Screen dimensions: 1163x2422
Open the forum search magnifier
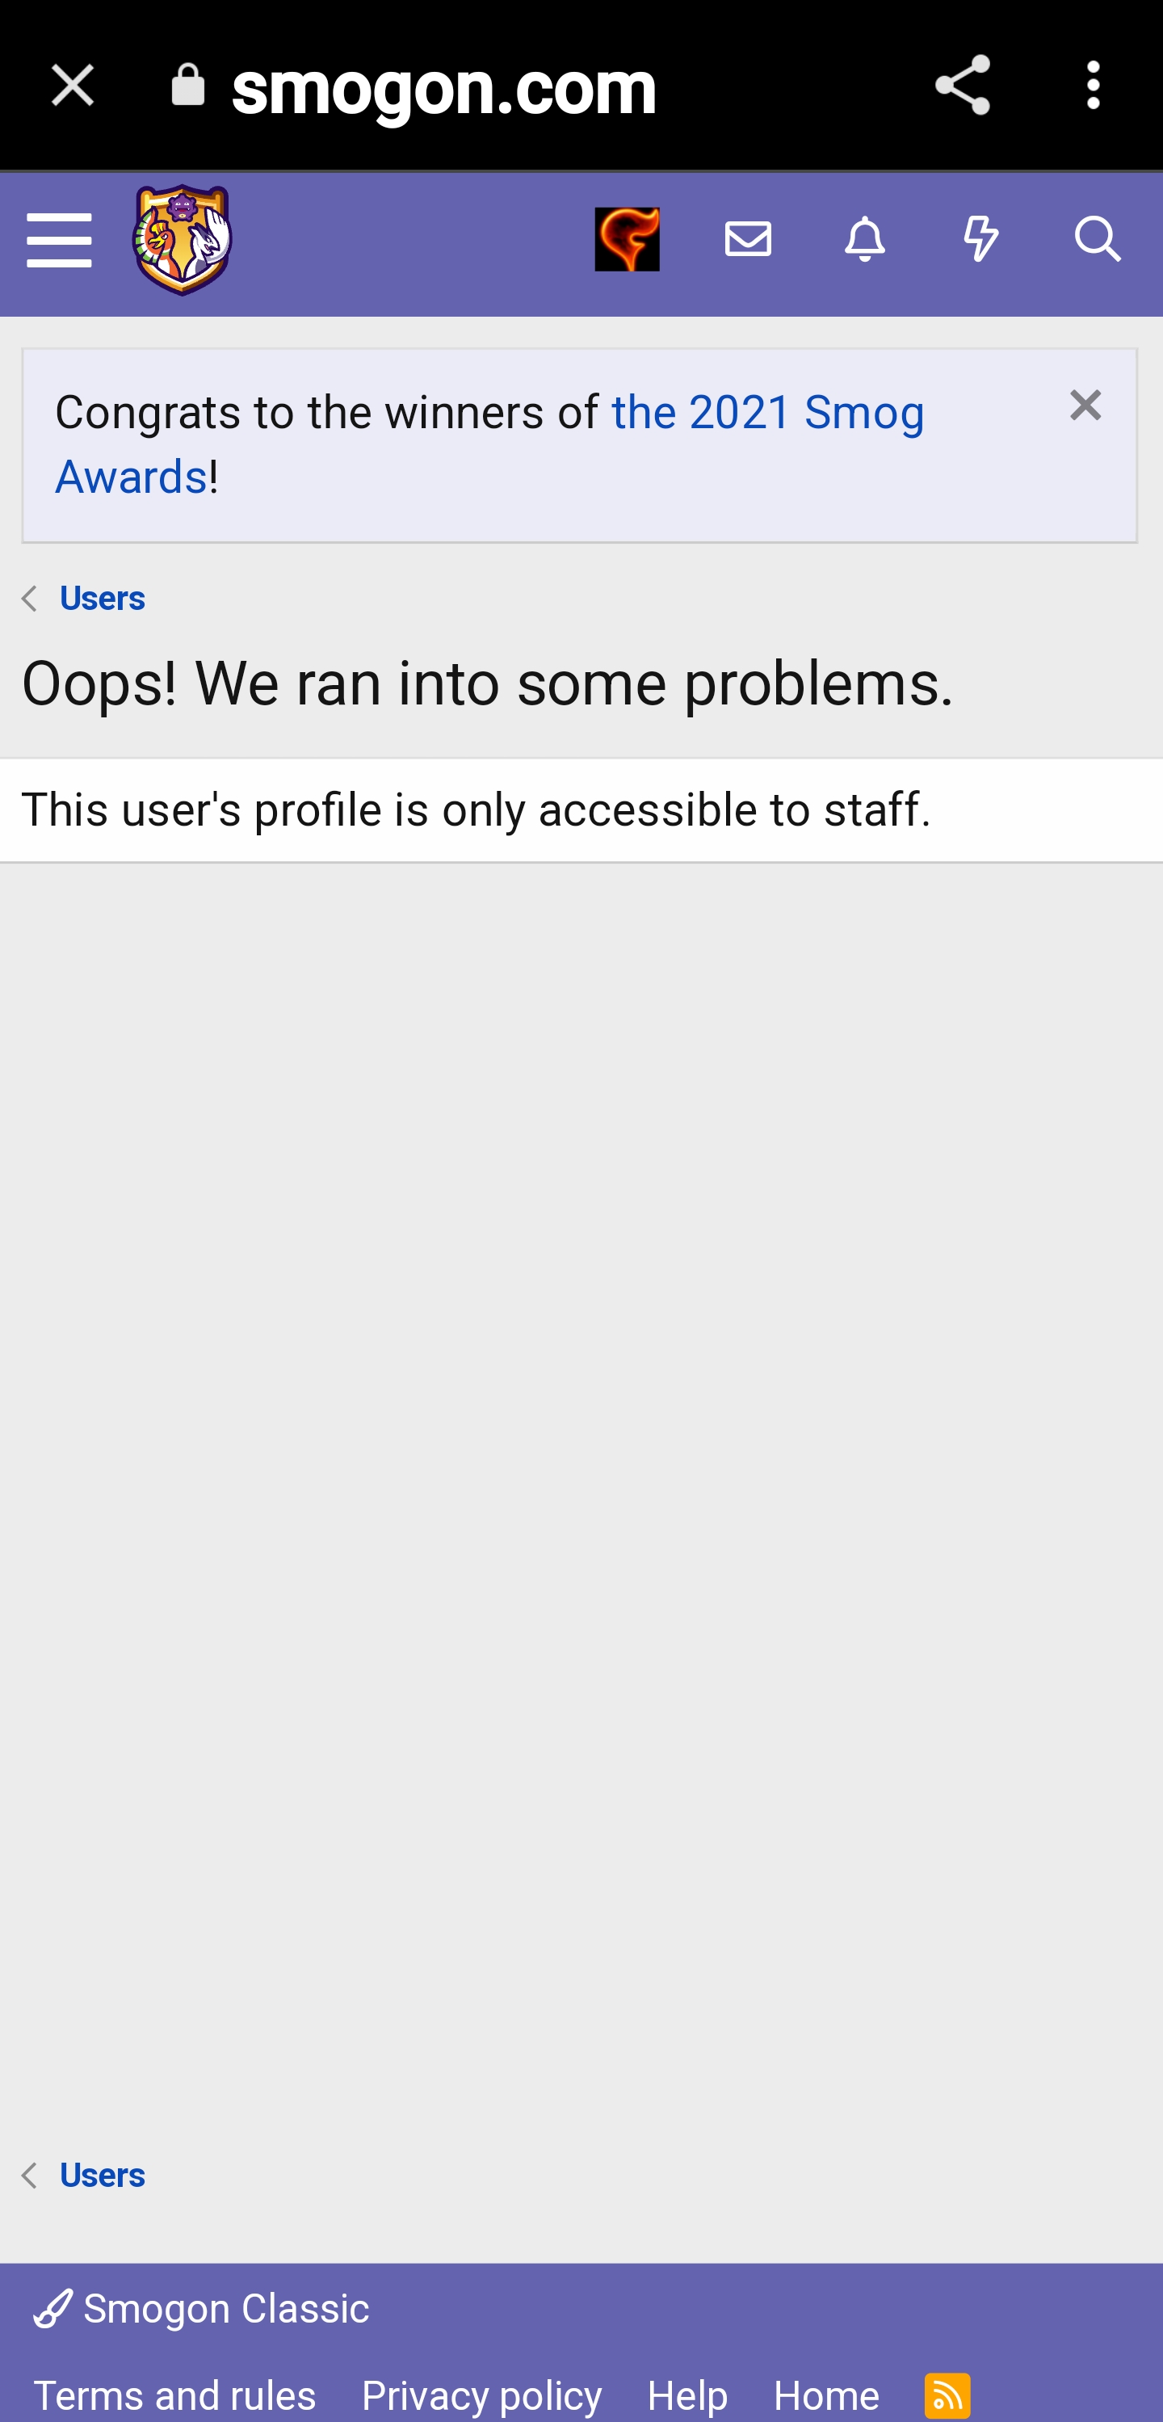(1098, 240)
